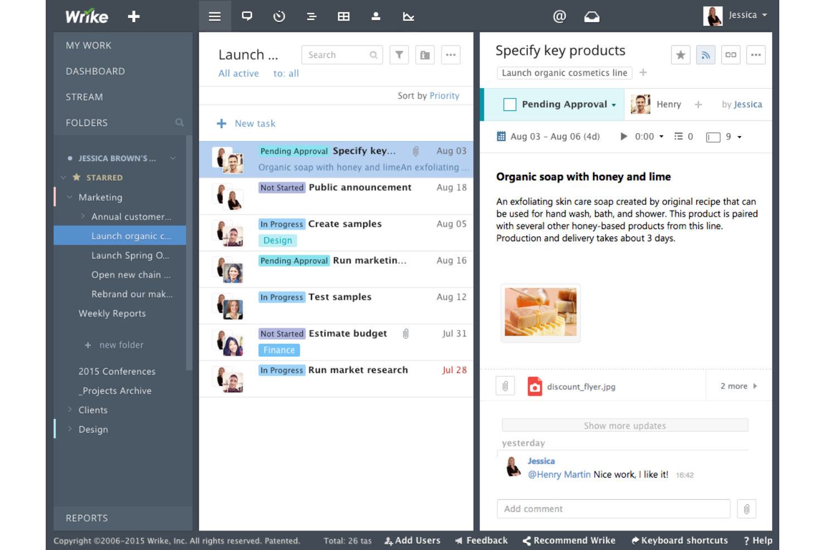825x550 pixels.
Task: Open the honey soap image thumbnail
Action: [541, 312]
